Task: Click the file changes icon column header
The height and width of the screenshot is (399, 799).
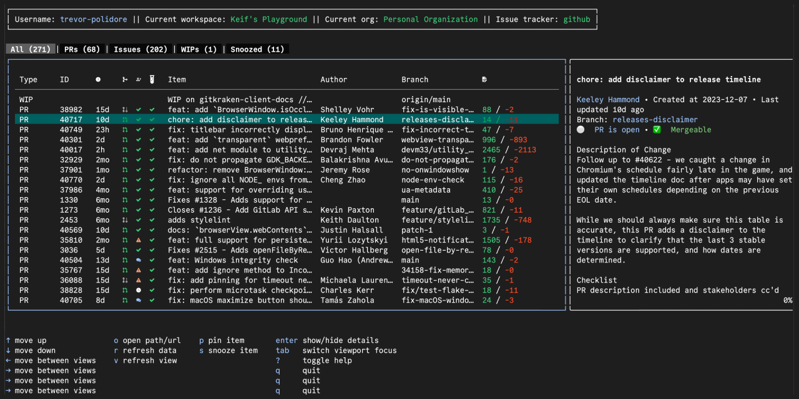Action: click(485, 80)
